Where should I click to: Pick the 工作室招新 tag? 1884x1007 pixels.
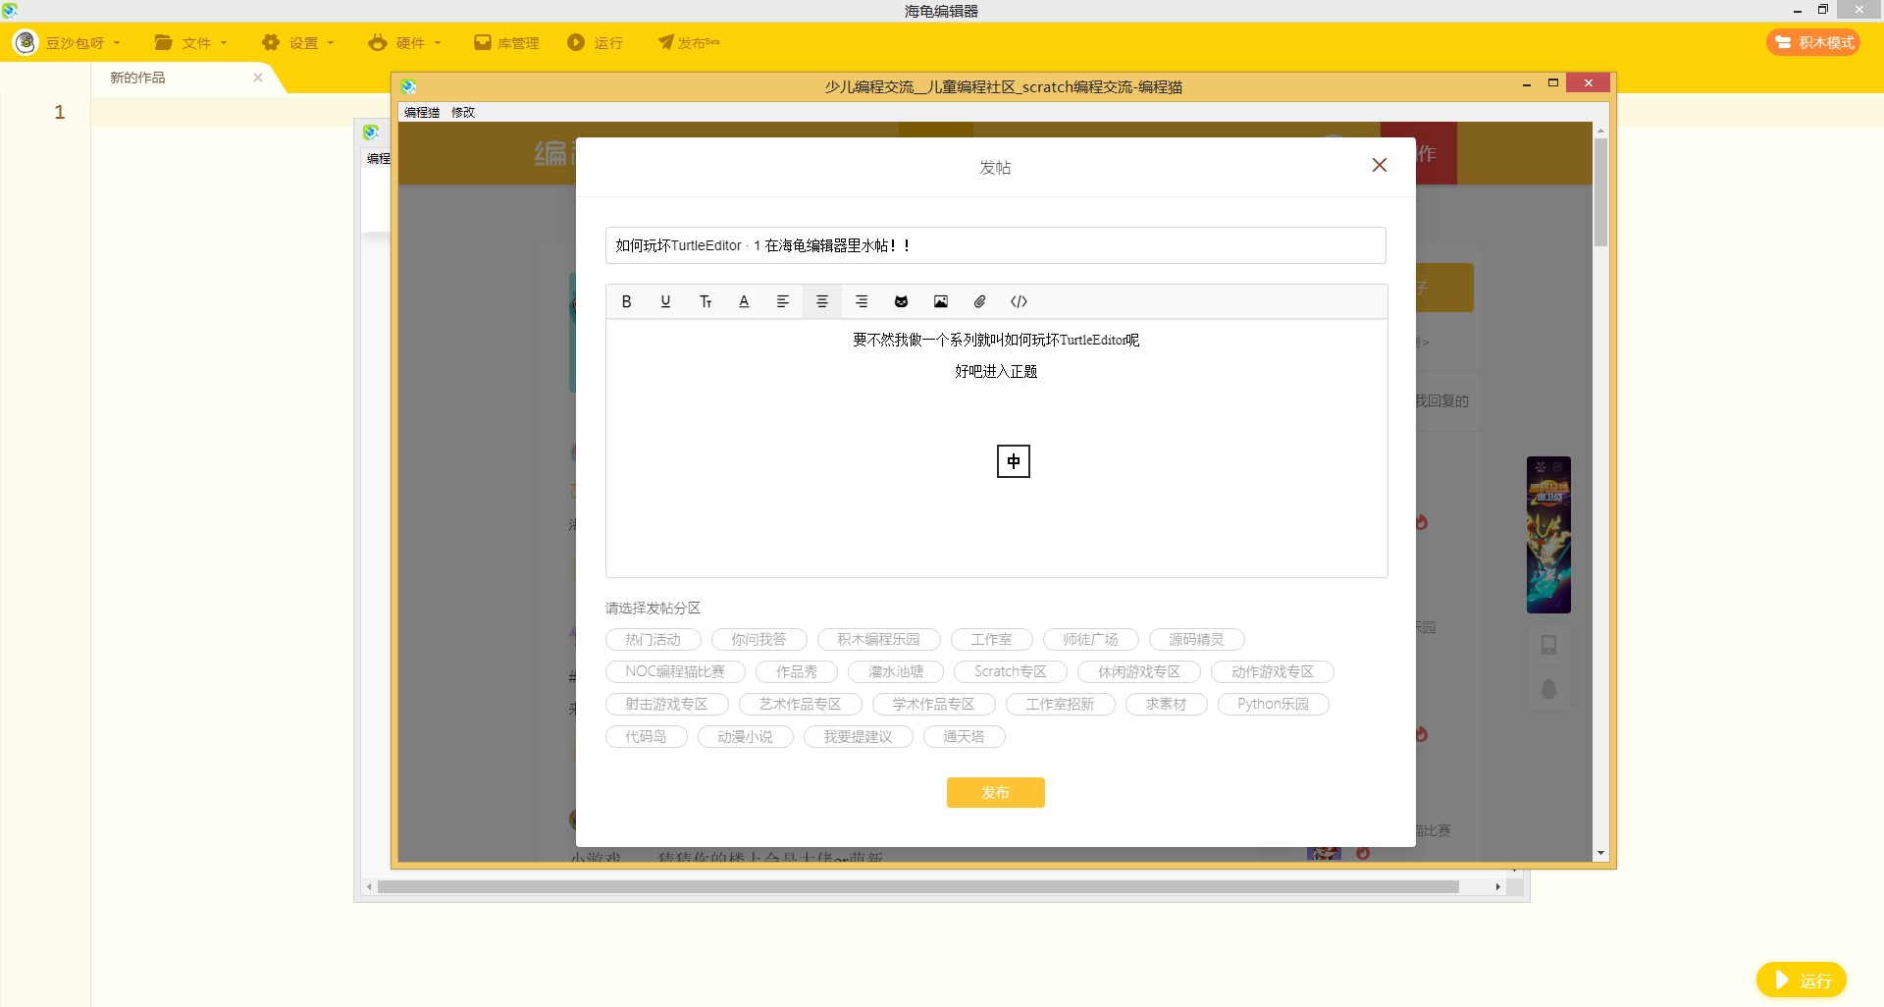pos(1061,705)
